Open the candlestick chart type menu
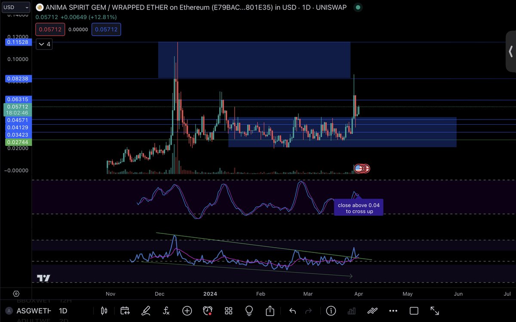The height and width of the screenshot is (322, 516). pos(104,310)
